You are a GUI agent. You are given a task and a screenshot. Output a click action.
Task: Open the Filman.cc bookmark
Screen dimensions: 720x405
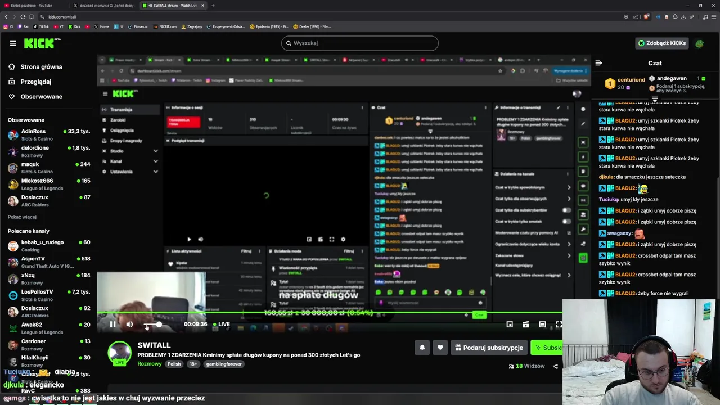point(137,26)
